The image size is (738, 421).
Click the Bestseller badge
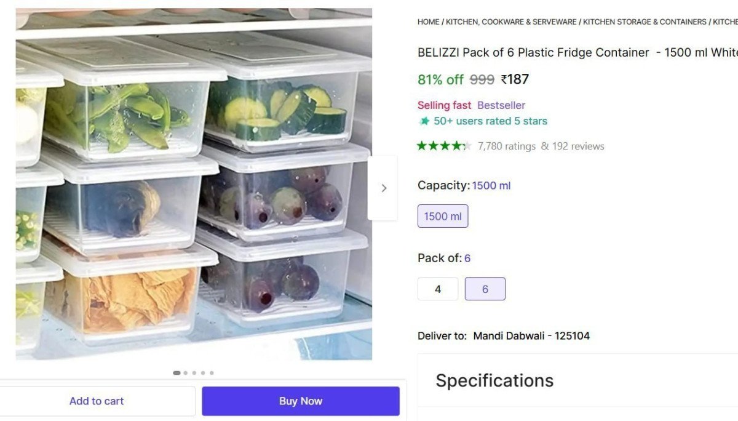pyautogui.click(x=501, y=105)
